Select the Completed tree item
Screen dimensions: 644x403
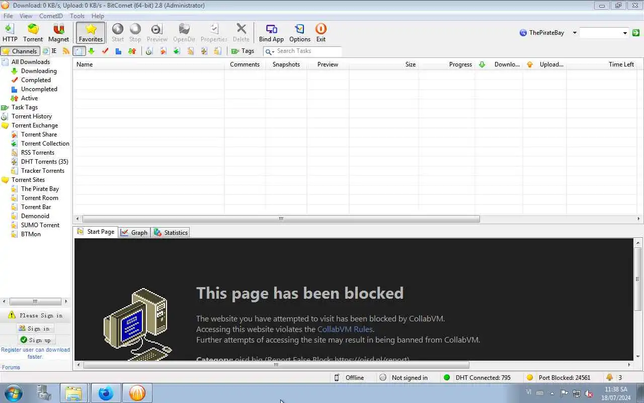36,80
